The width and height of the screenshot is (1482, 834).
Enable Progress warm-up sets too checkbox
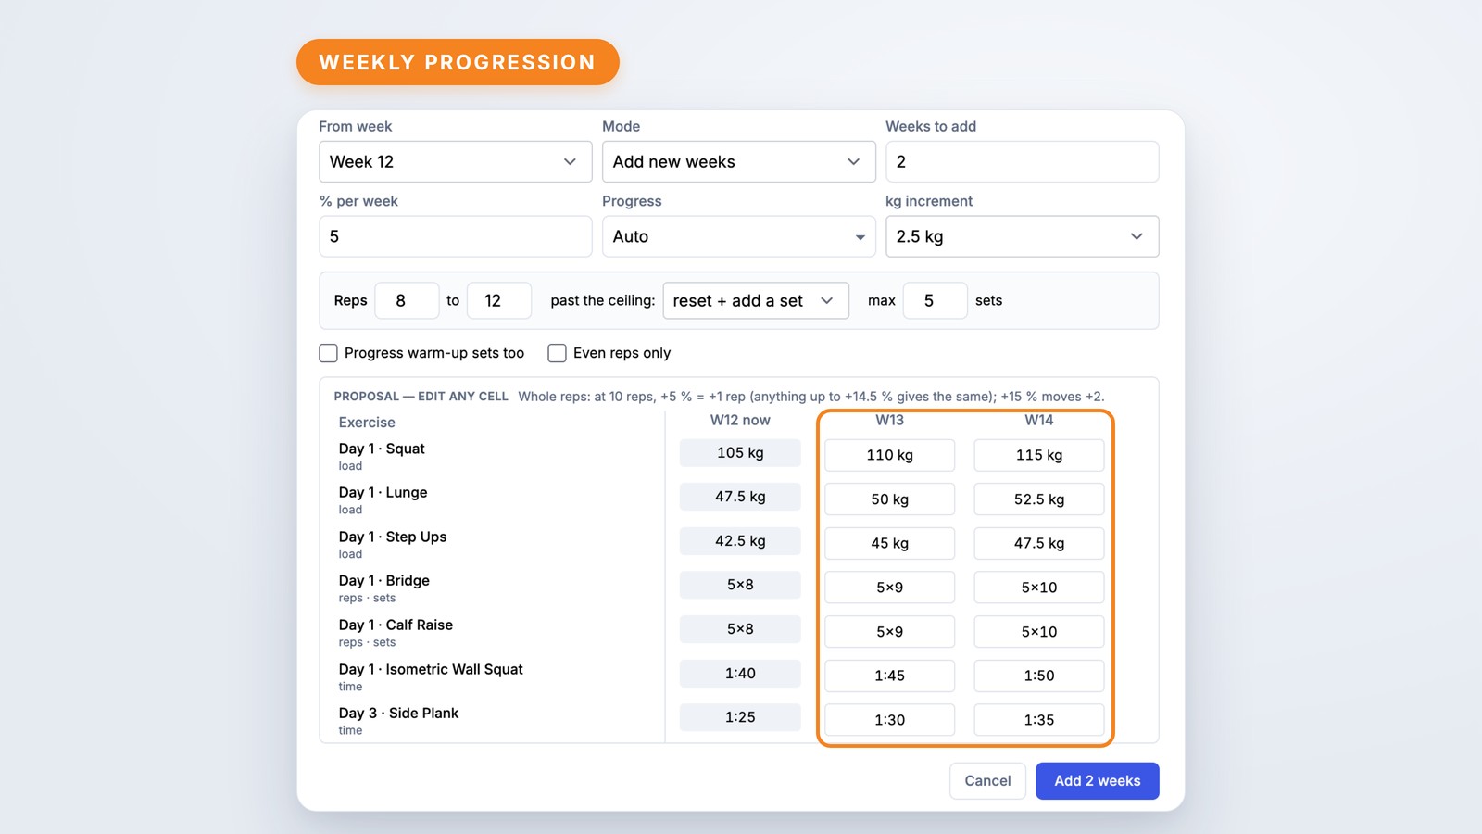328,353
